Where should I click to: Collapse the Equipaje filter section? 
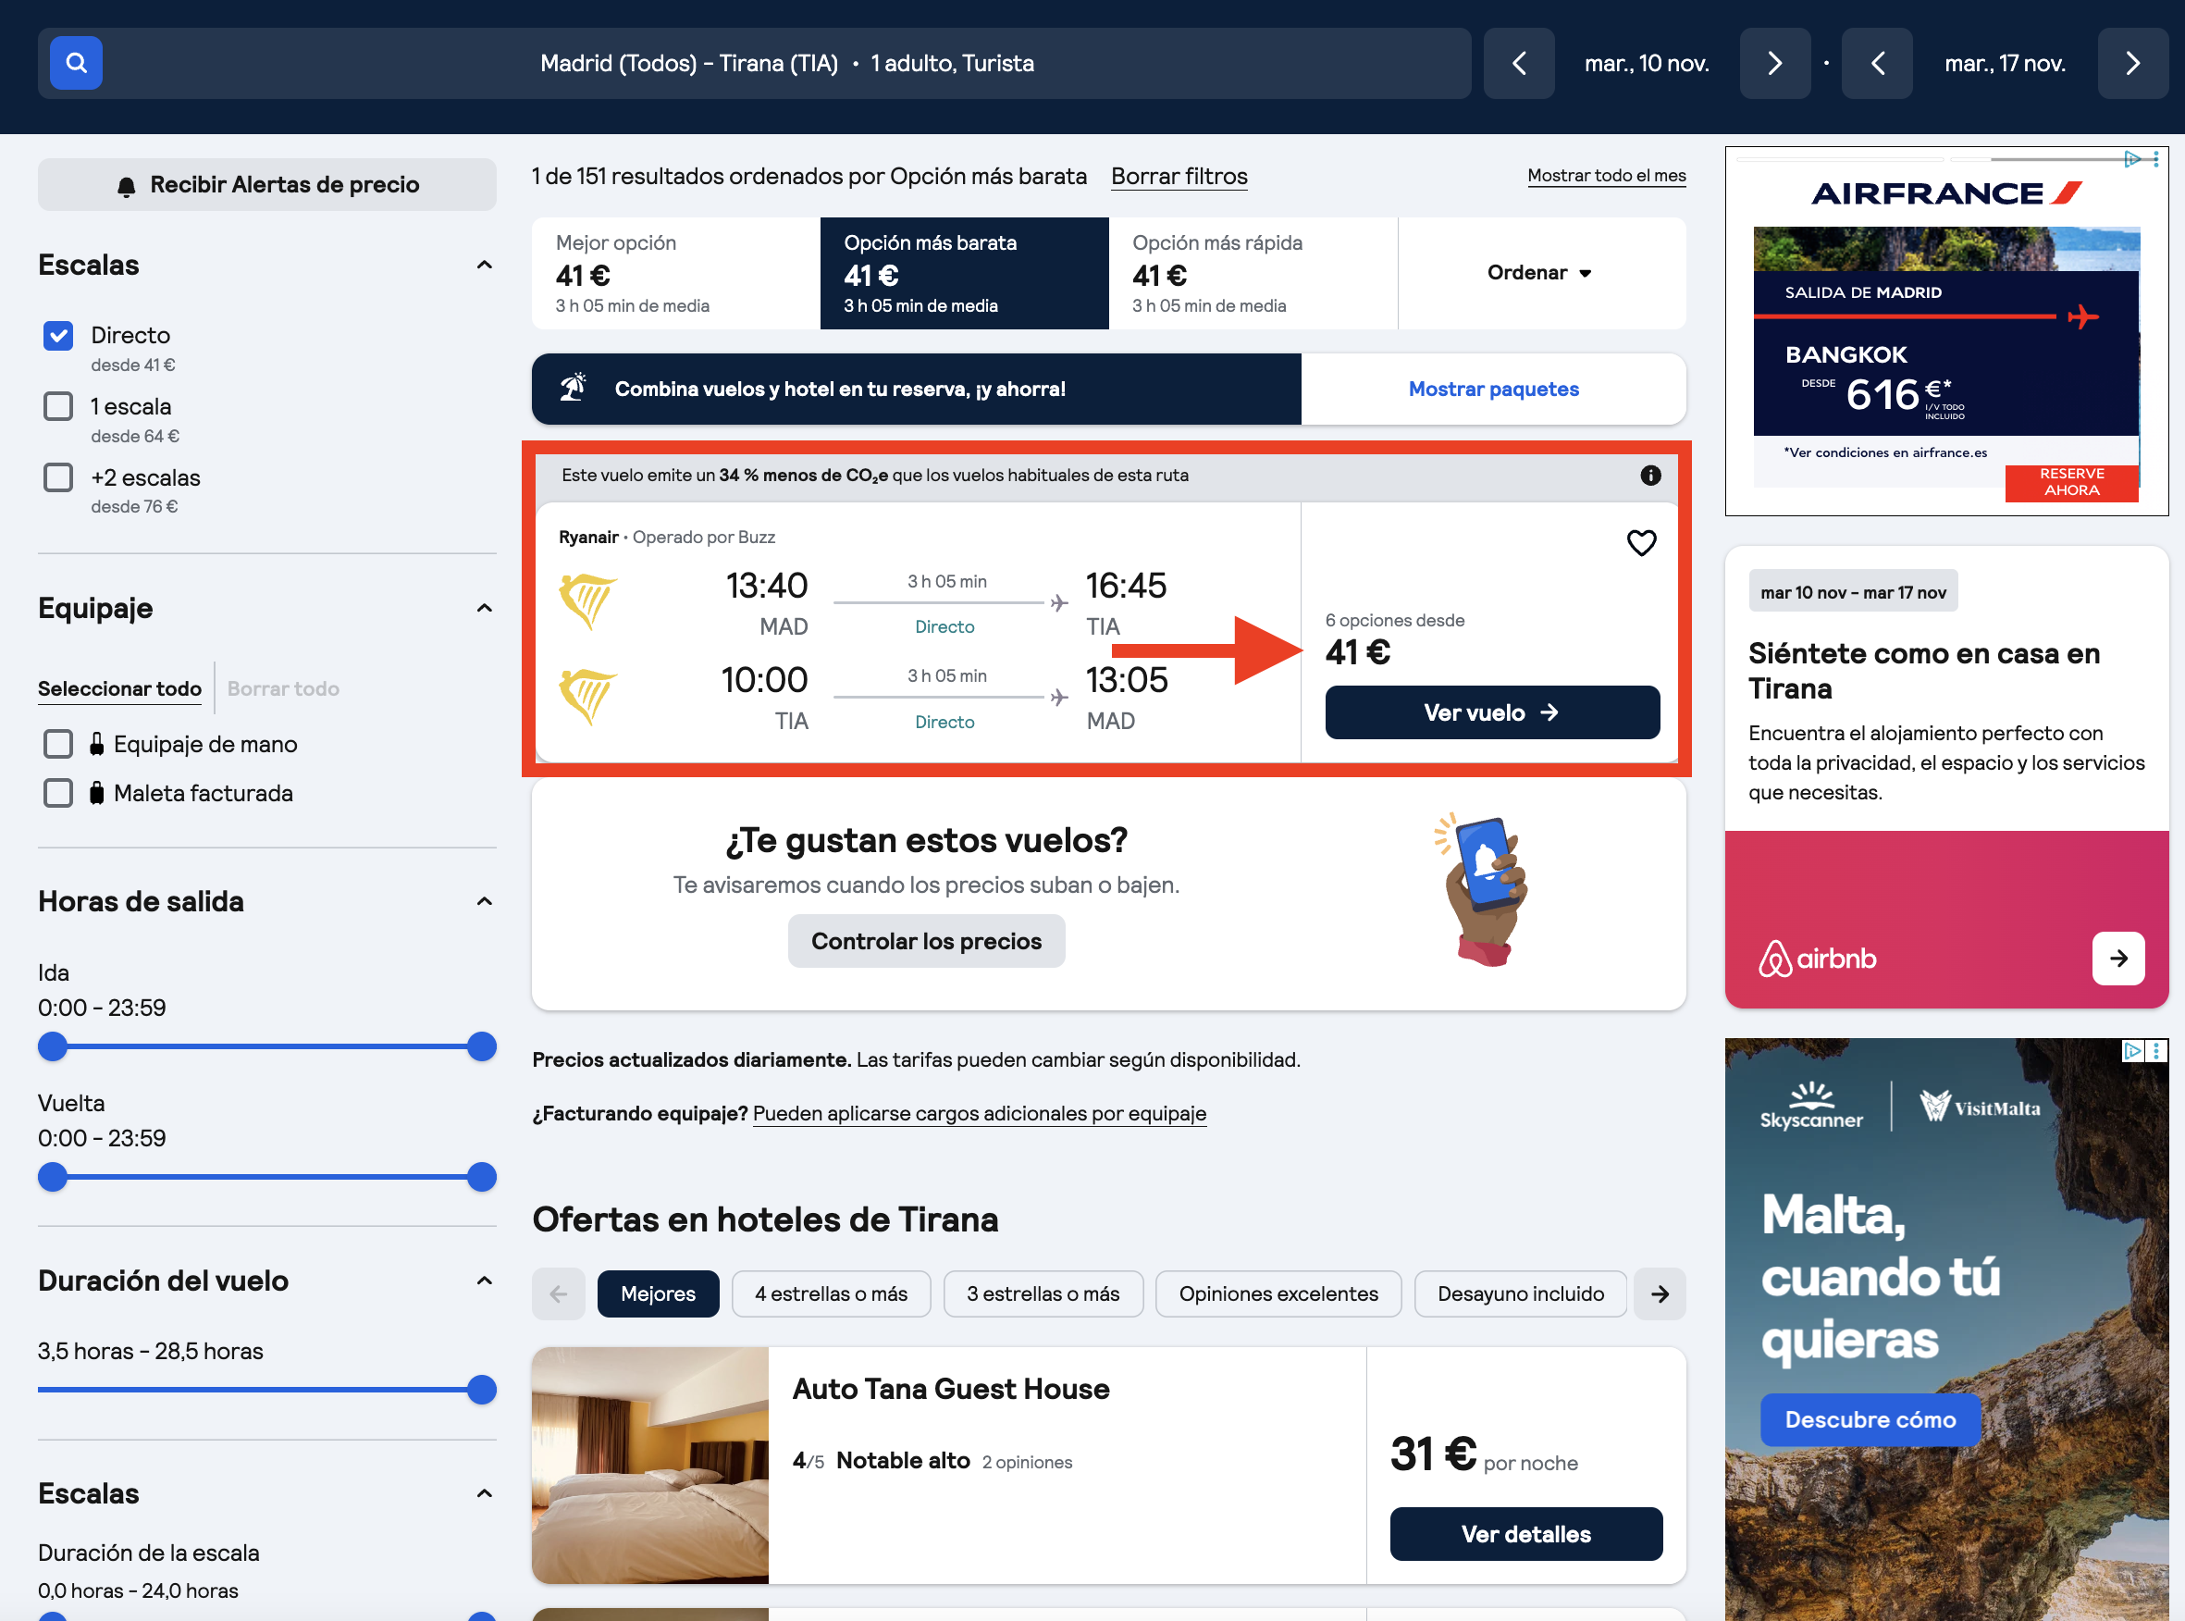(484, 609)
